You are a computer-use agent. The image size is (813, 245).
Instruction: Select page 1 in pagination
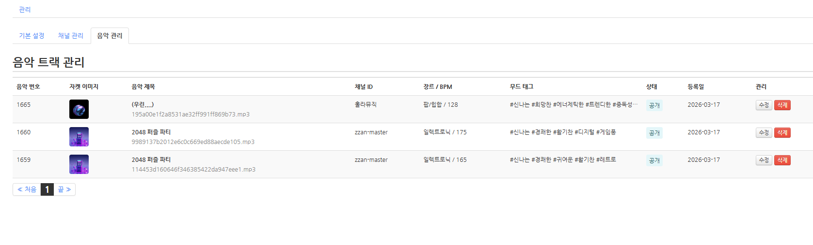coord(47,189)
